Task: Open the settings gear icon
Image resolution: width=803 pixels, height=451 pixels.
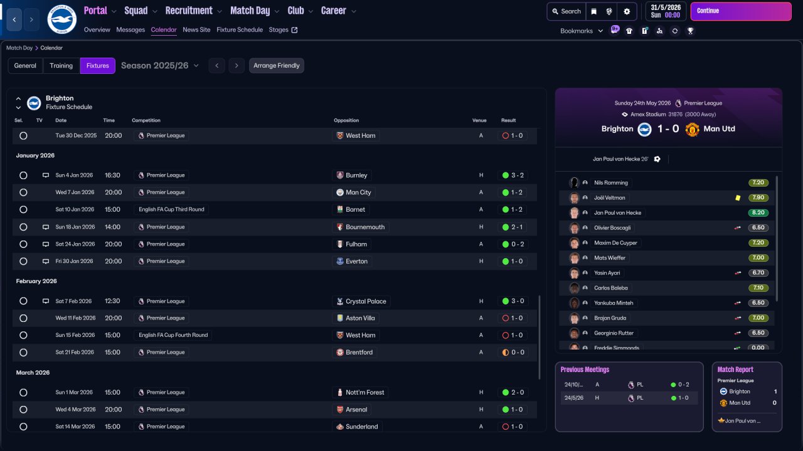Action: point(627,11)
